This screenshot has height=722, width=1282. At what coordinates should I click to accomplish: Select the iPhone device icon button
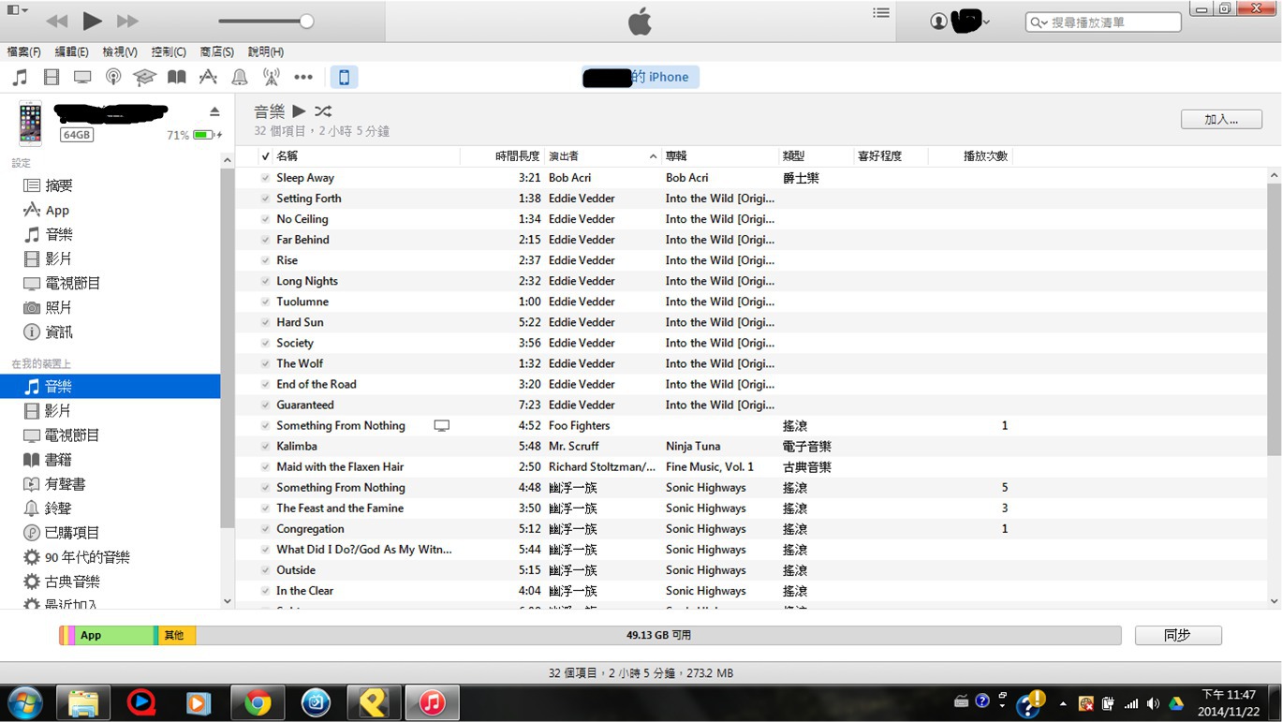(344, 77)
